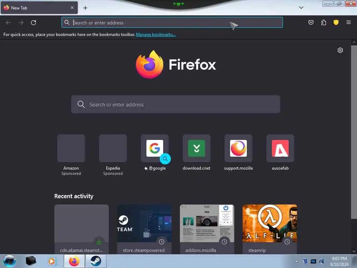The width and height of the screenshot is (357, 268).
Task: Click the shield icon in system tray
Action: click(305, 261)
